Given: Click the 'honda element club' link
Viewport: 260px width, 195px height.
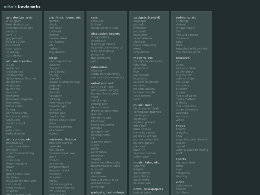Looking at the screenshot, I should (104, 28).
